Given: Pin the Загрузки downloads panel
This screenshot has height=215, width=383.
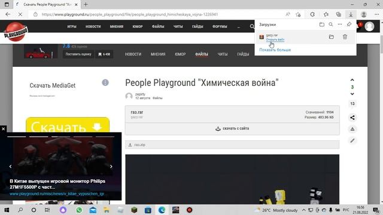Looking at the screenshot, I should pyautogui.click(x=349, y=24).
